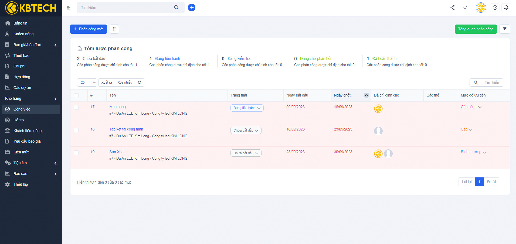
Task: Open 'Khách hàng' in the sidebar
Action: tap(23, 34)
